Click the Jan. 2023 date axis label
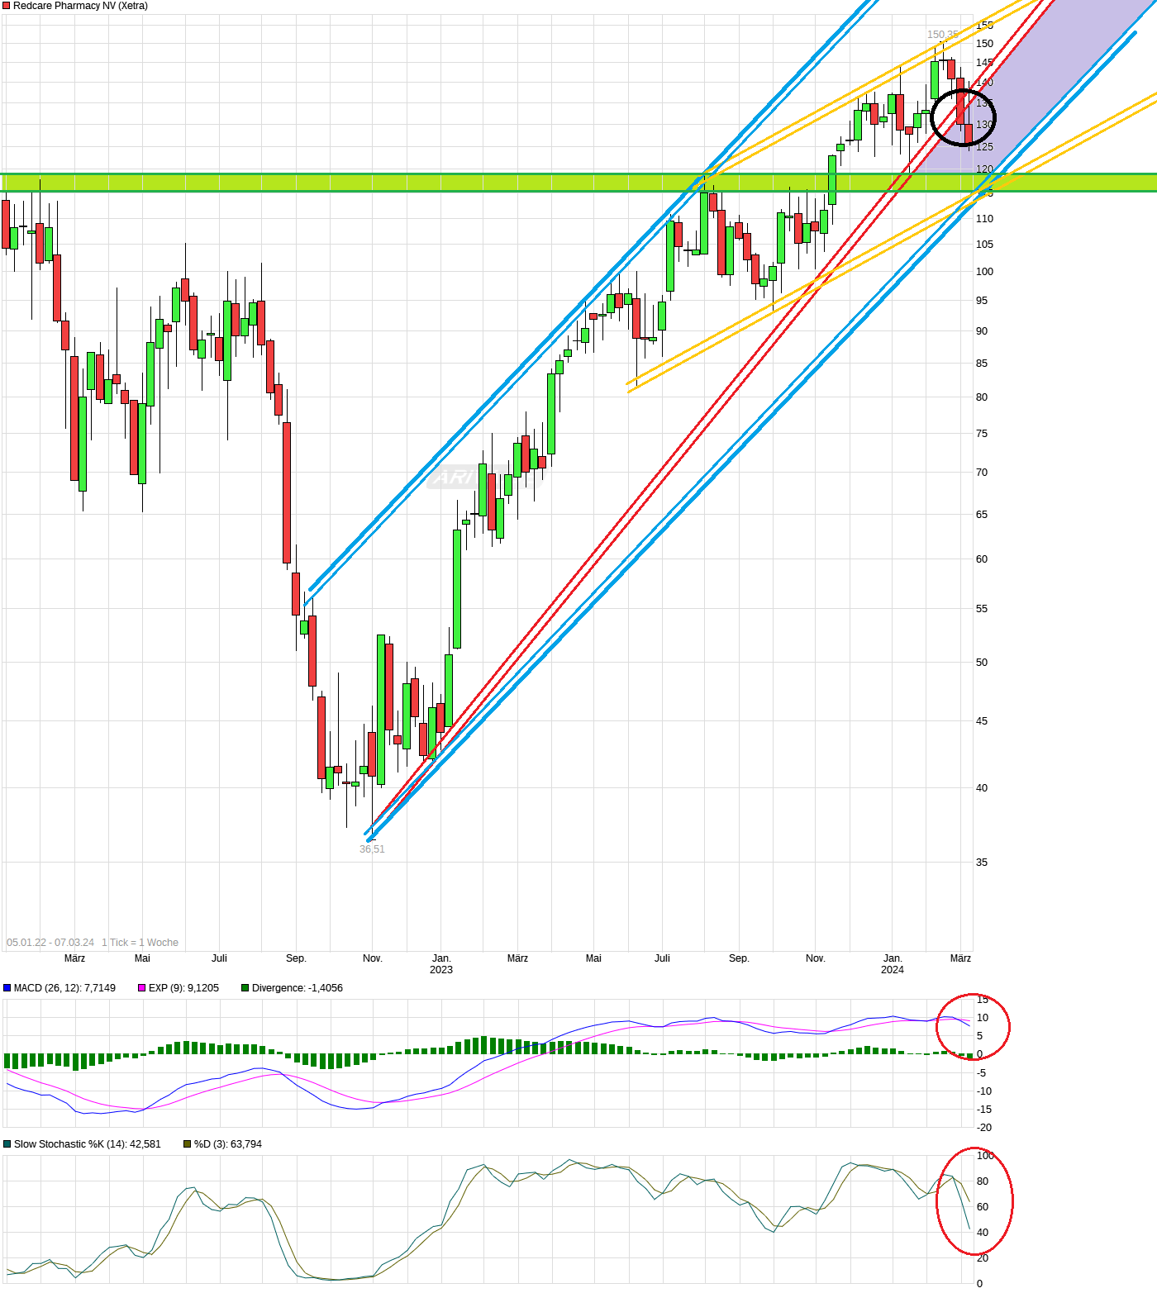 (x=441, y=964)
